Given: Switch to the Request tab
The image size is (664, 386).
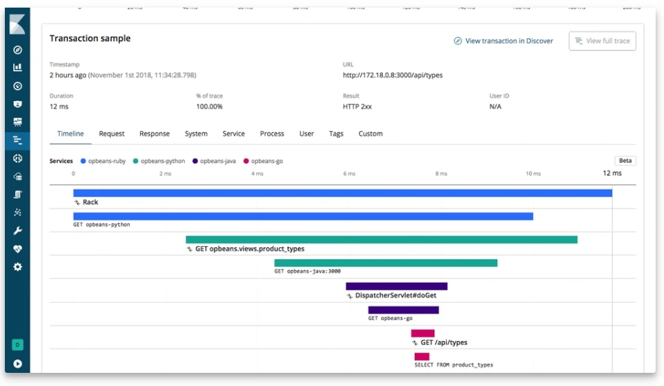Looking at the screenshot, I should [x=112, y=134].
